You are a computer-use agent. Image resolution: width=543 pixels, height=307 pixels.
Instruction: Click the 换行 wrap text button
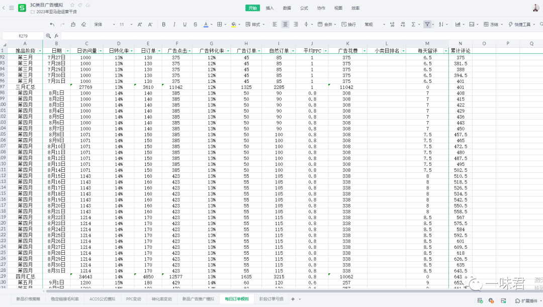[348, 24]
